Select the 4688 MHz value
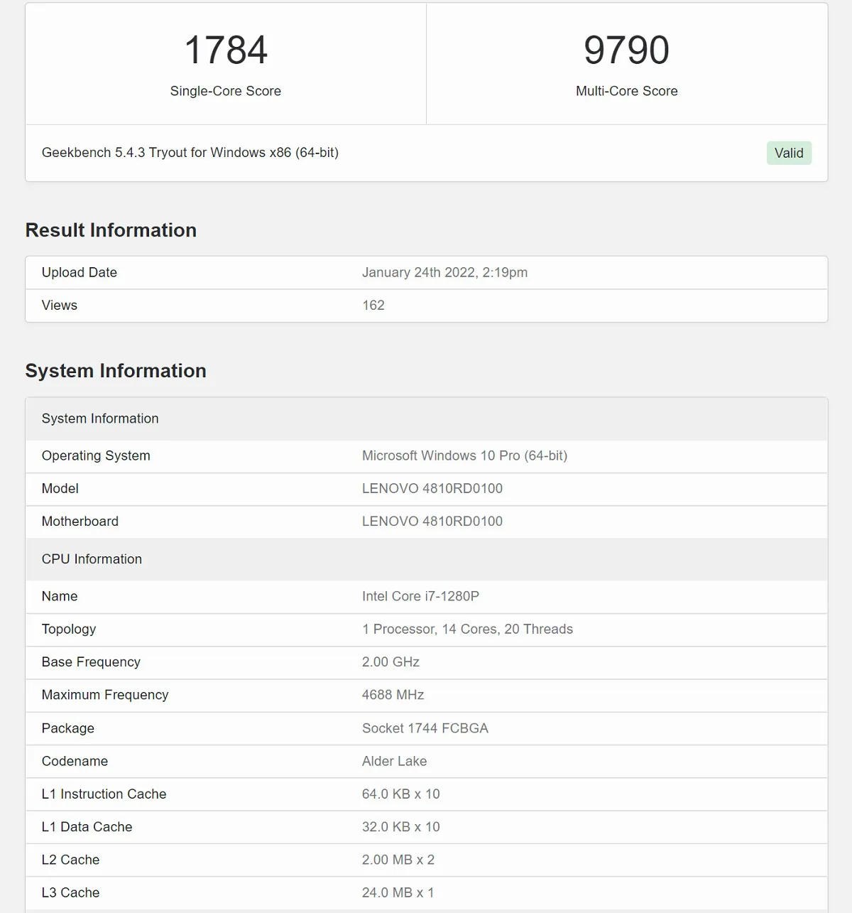This screenshot has width=852, height=913. 393,695
